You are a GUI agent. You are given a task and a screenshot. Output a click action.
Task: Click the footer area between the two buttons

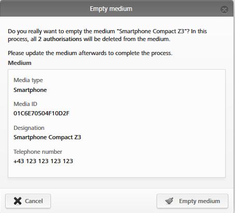tap(104, 201)
